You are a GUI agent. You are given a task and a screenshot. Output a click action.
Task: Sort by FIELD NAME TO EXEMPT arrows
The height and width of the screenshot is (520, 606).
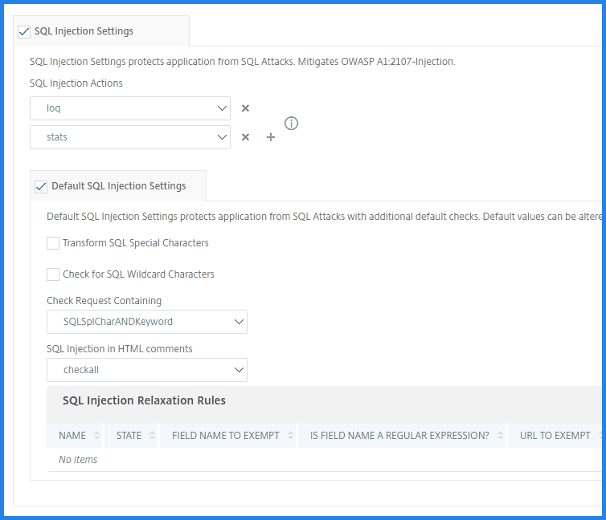point(290,436)
